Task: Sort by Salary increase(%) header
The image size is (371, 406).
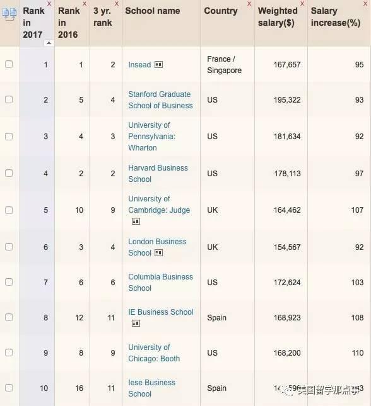Action: 336,17
